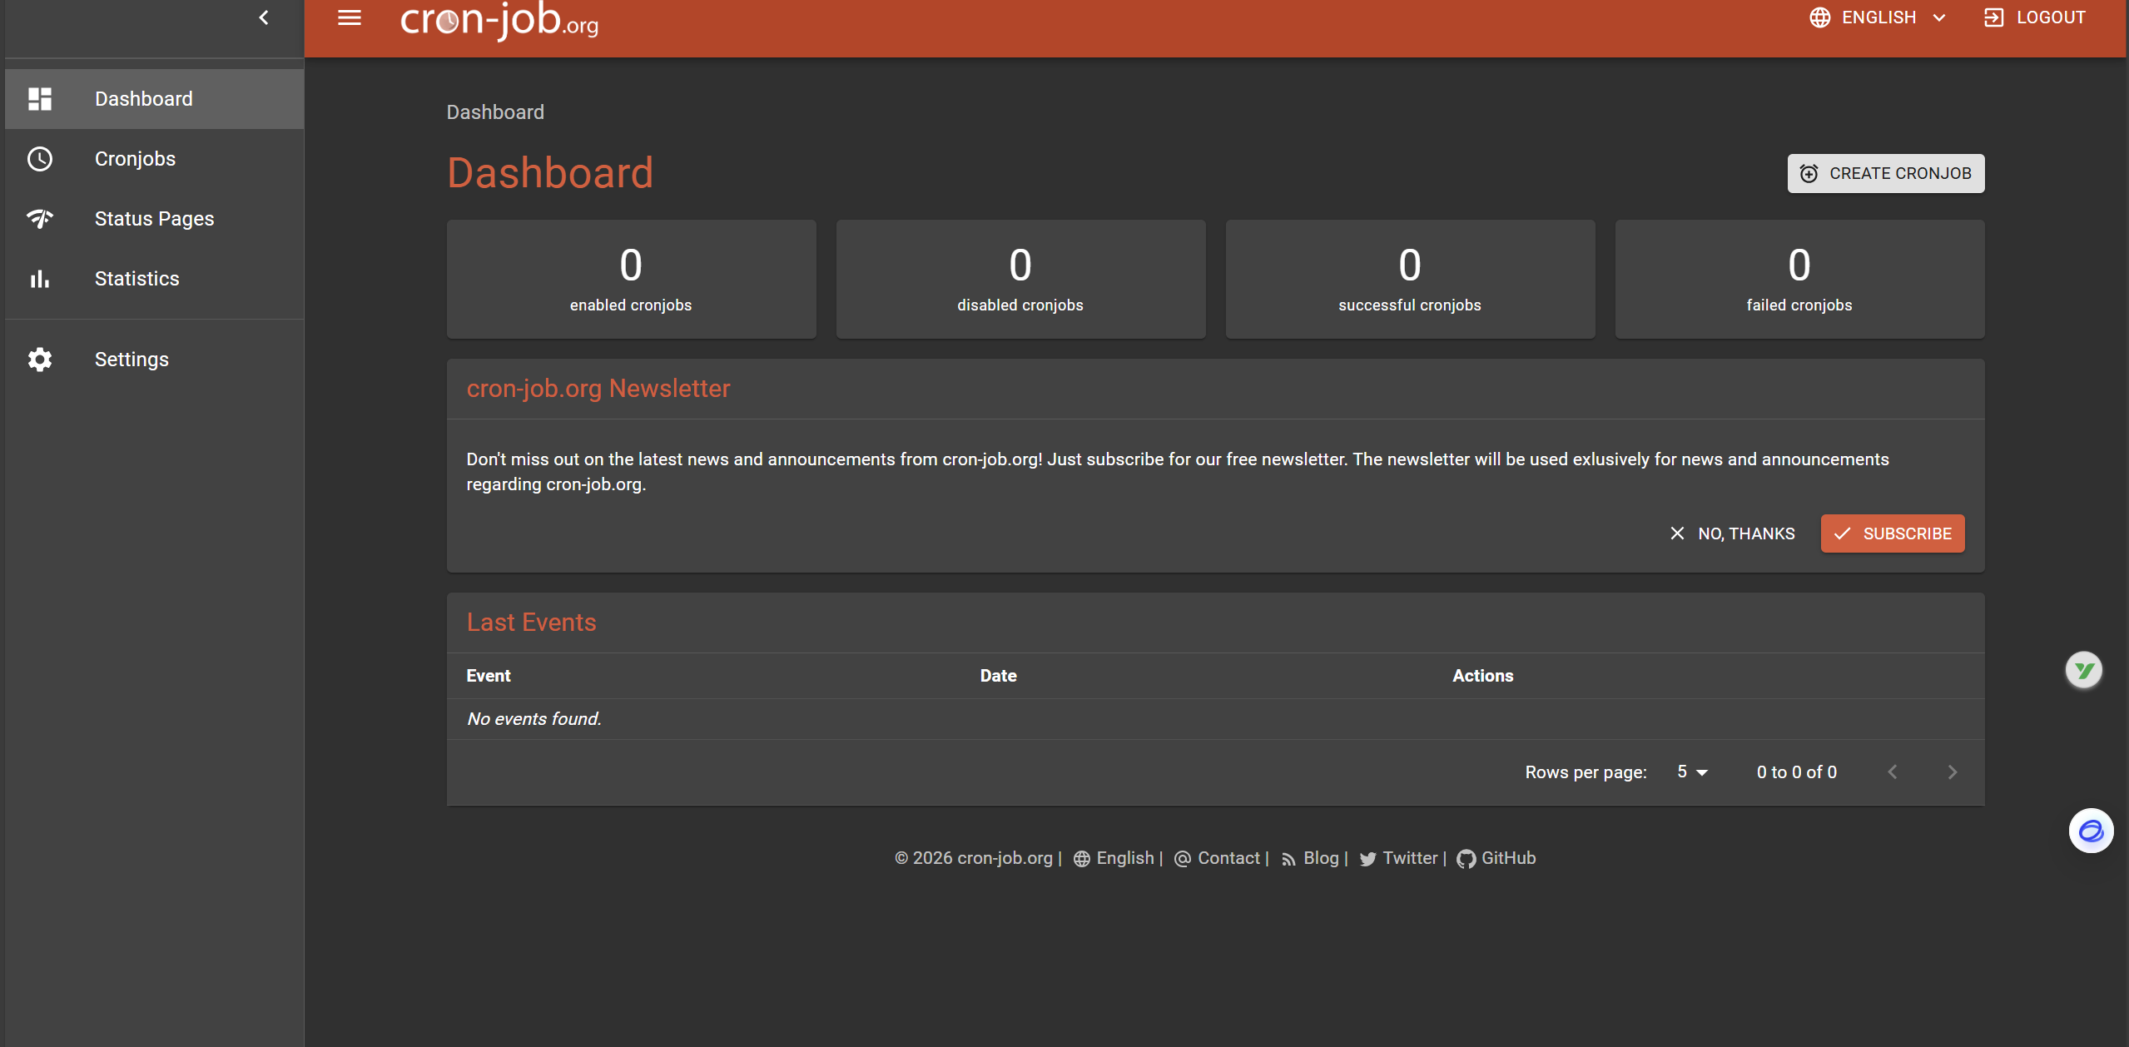Screen dimensions: 2129x1047
Task: Click the 'No events found.' row
Action: (1215, 719)
